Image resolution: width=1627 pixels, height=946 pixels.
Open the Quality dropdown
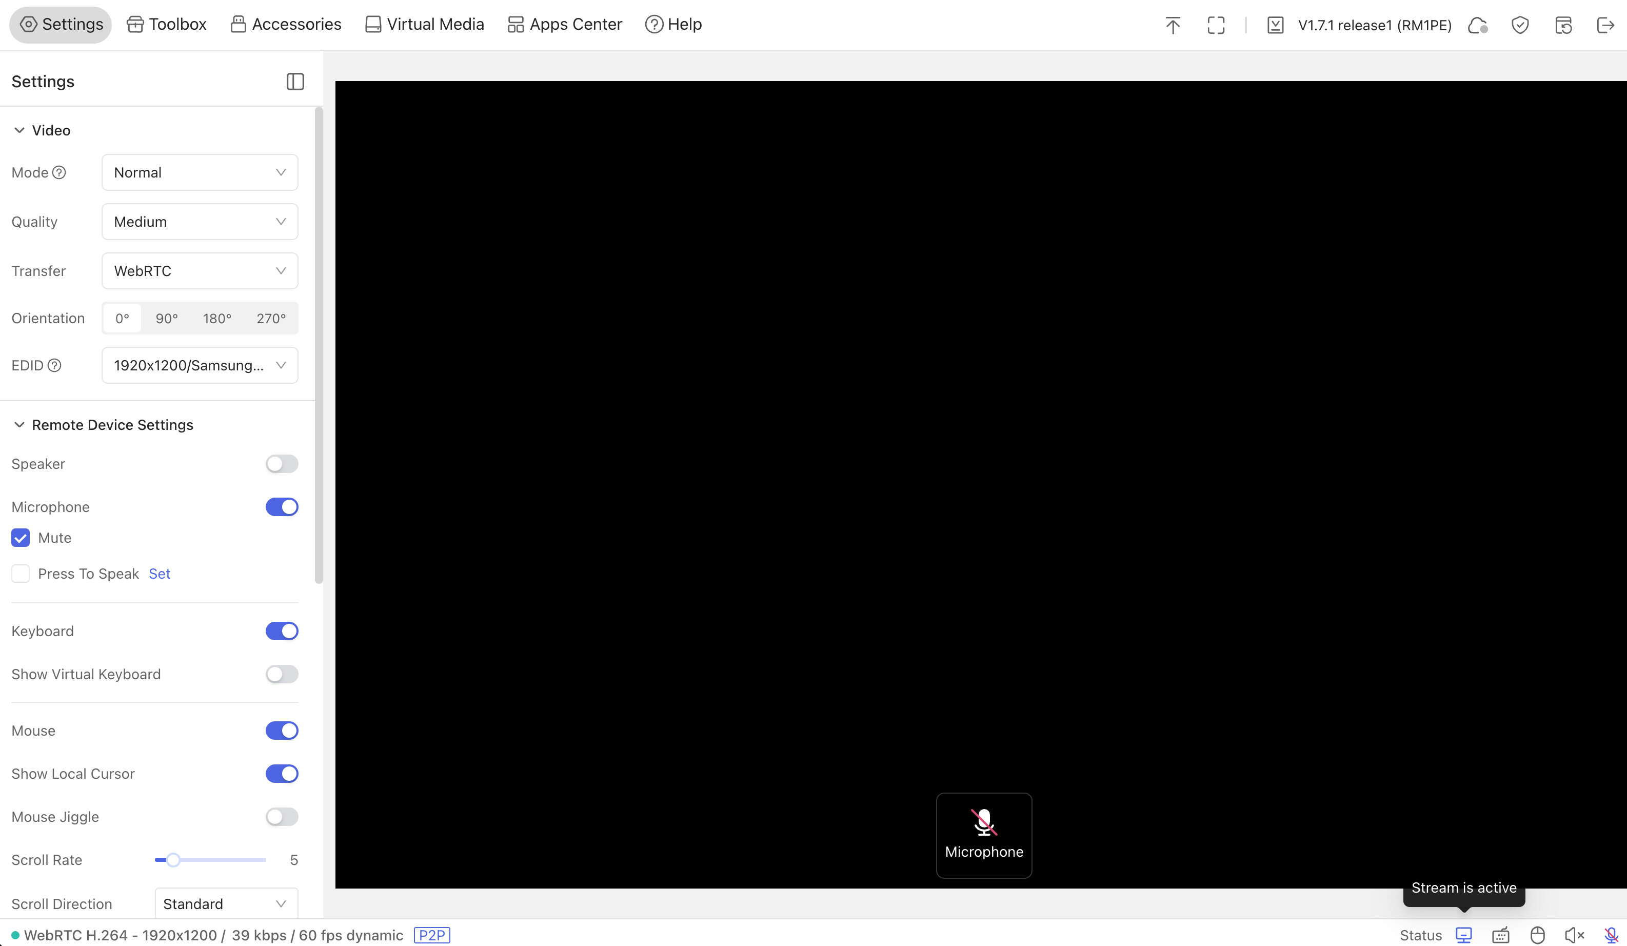pos(200,222)
